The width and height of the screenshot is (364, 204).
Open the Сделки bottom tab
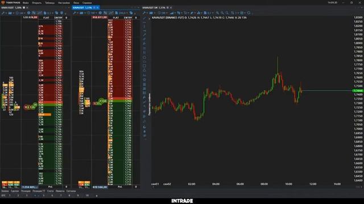pos(15,191)
